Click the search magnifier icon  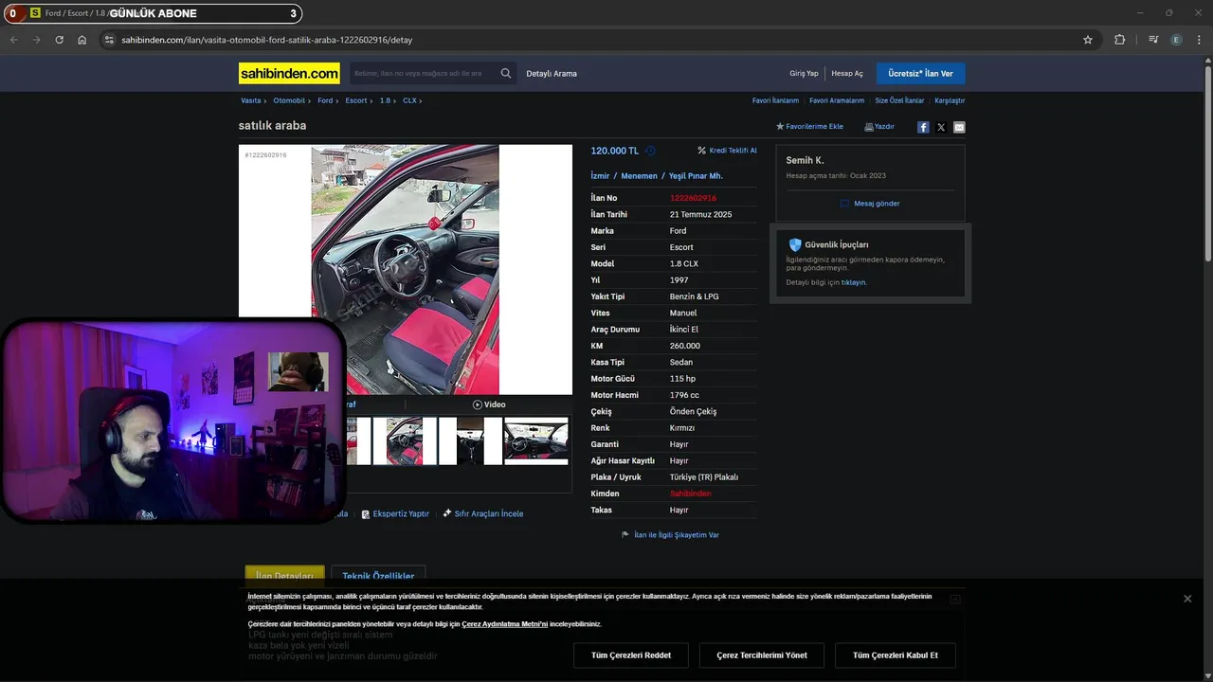(x=506, y=73)
